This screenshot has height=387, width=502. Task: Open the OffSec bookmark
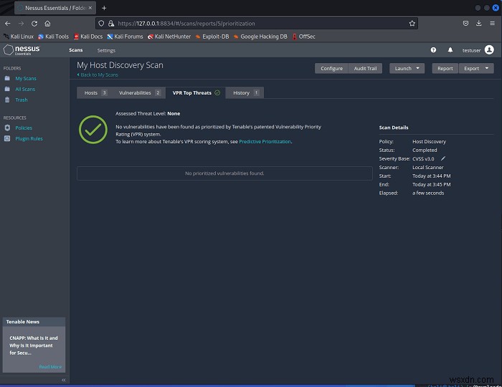pyautogui.click(x=303, y=37)
